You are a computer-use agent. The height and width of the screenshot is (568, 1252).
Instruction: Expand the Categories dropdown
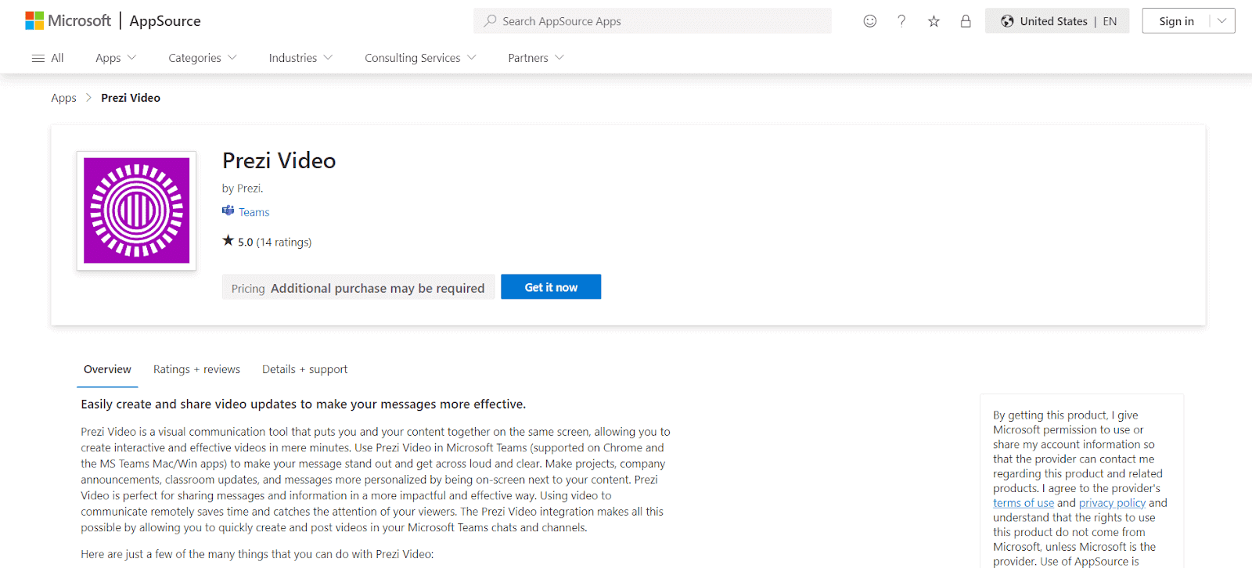(202, 58)
